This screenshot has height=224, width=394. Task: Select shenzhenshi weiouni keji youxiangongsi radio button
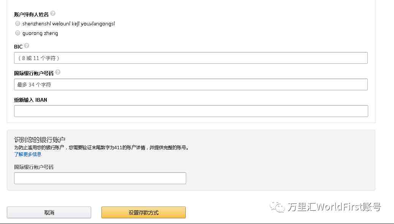(x=17, y=24)
